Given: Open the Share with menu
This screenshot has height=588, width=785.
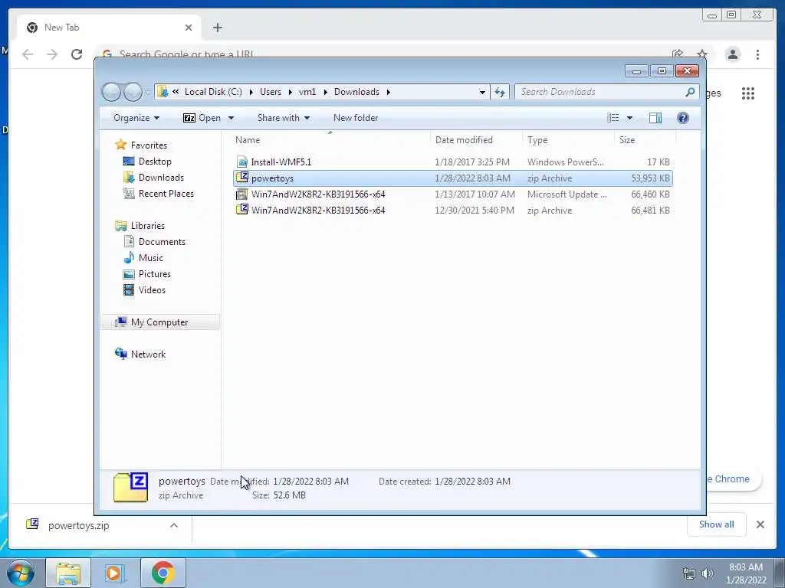Looking at the screenshot, I should pyautogui.click(x=284, y=118).
